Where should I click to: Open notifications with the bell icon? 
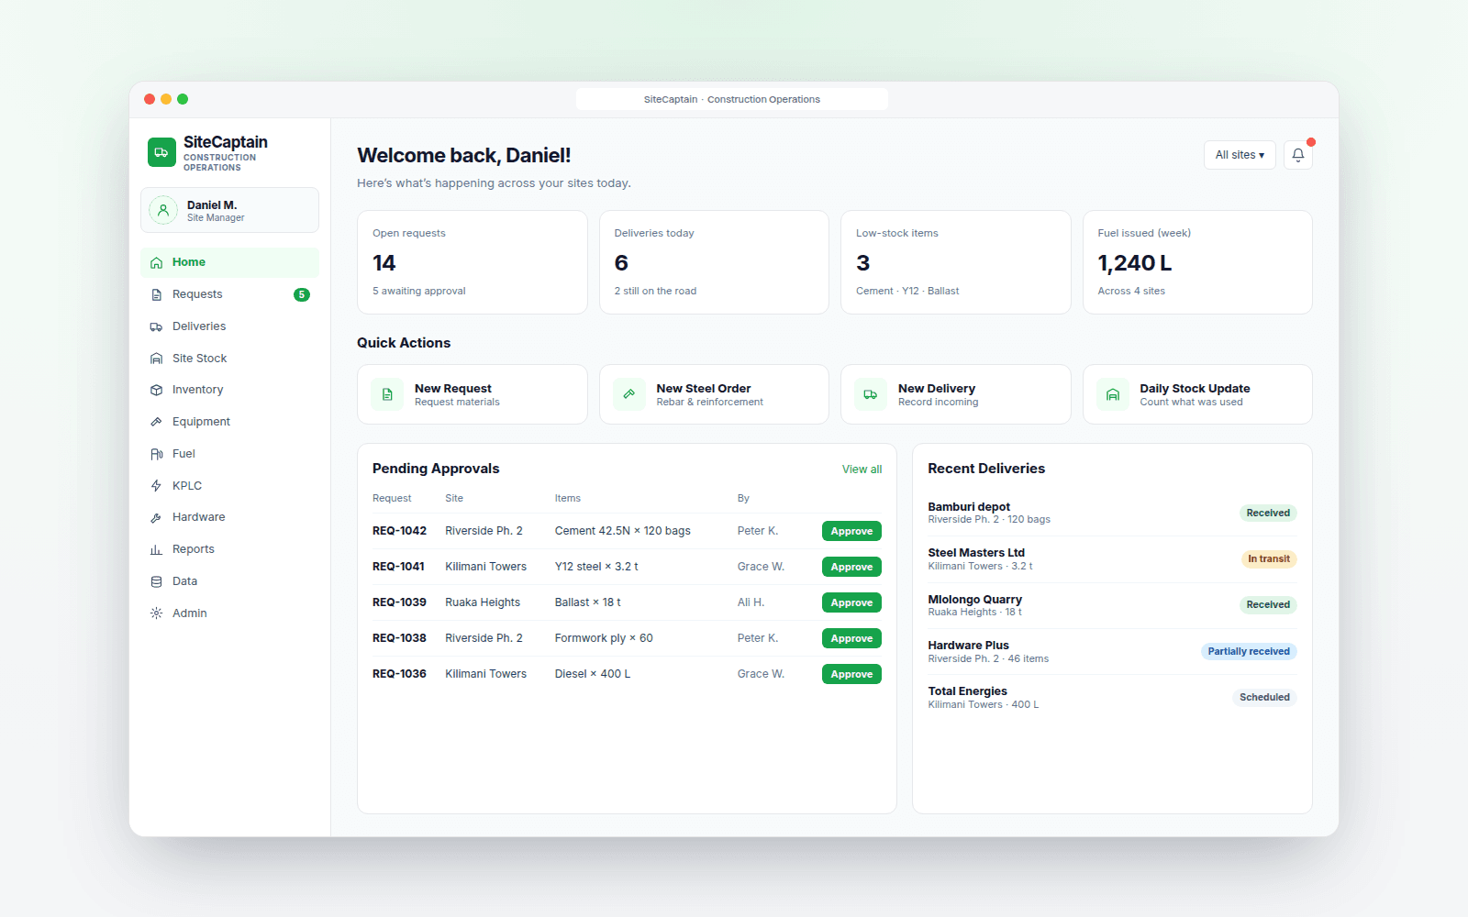[1298, 155]
